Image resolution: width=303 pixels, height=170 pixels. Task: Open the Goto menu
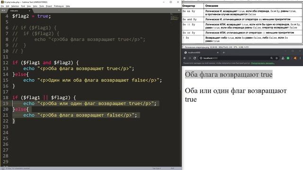tap(35, 6)
